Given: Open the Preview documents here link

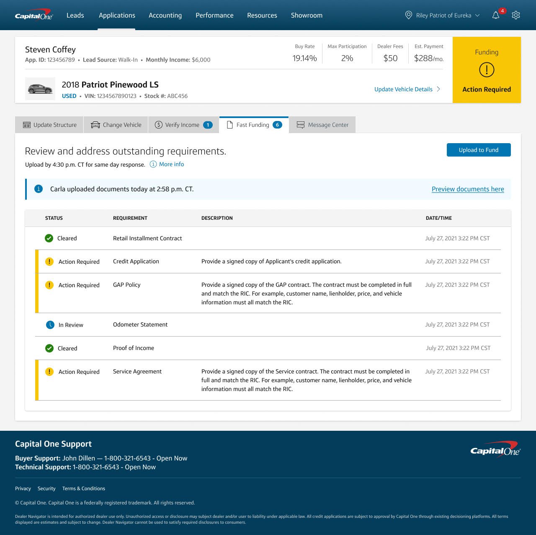Looking at the screenshot, I should pos(468,189).
